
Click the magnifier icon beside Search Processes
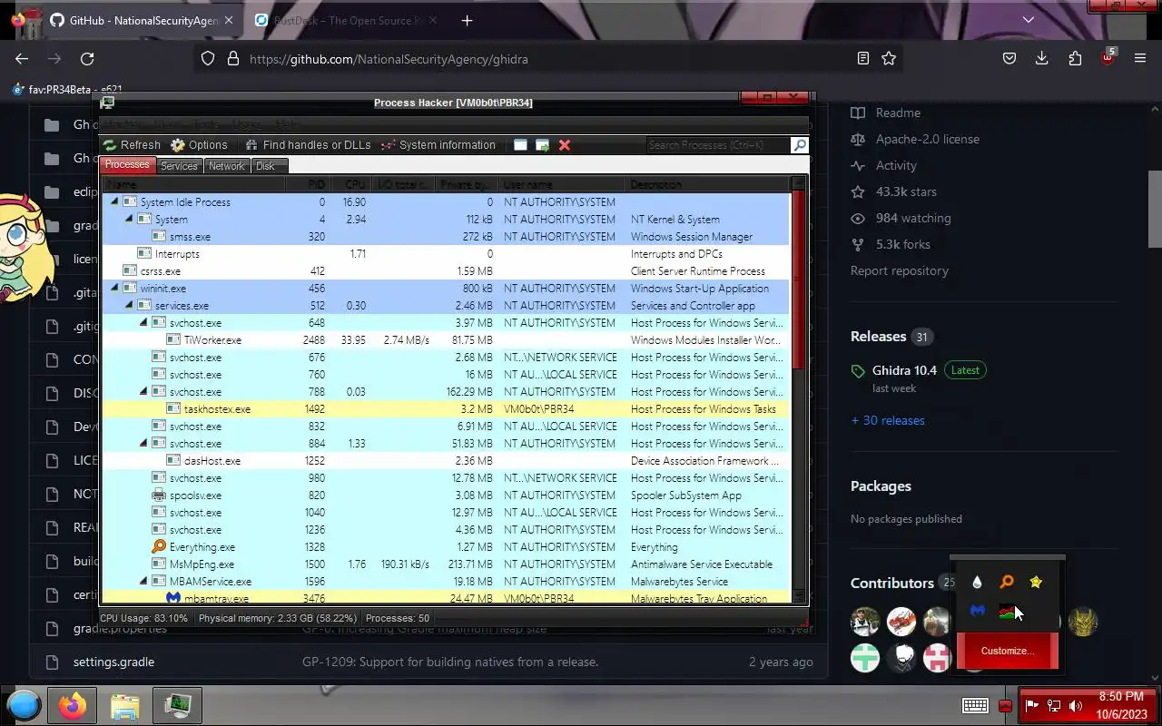(x=799, y=145)
